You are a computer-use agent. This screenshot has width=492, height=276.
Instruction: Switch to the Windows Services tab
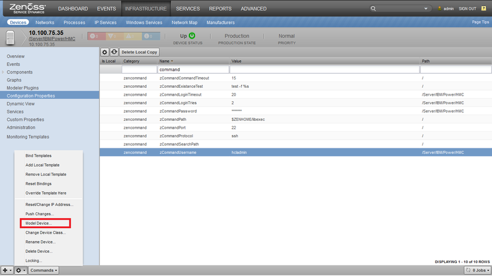tap(144, 23)
